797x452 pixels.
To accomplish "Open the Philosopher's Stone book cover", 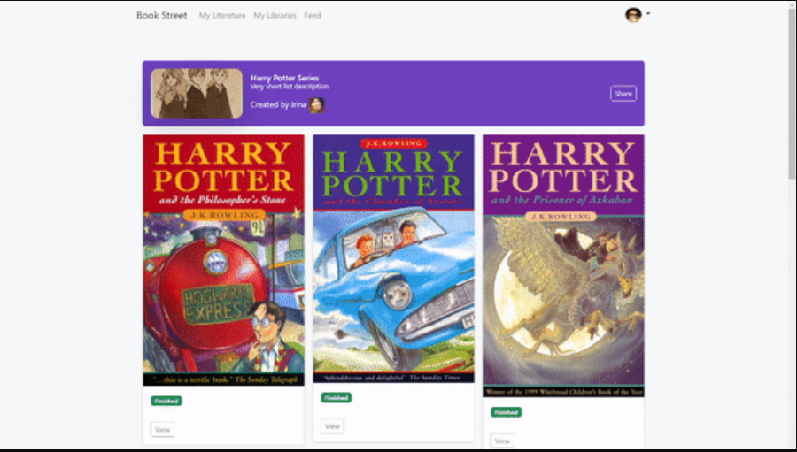I will pyautogui.click(x=223, y=260).
